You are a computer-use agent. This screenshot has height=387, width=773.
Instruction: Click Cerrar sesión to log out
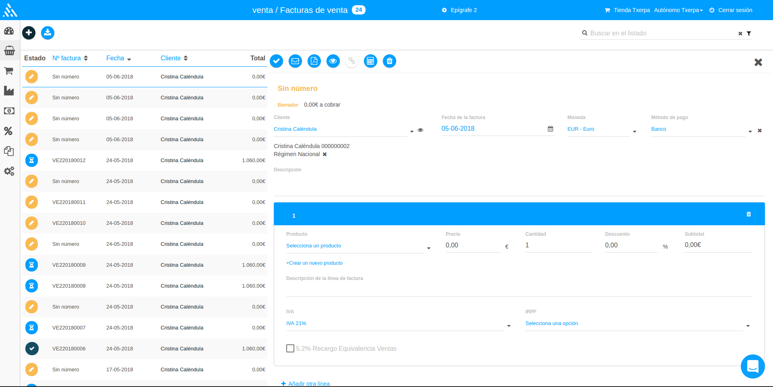(x=731, y=10)
